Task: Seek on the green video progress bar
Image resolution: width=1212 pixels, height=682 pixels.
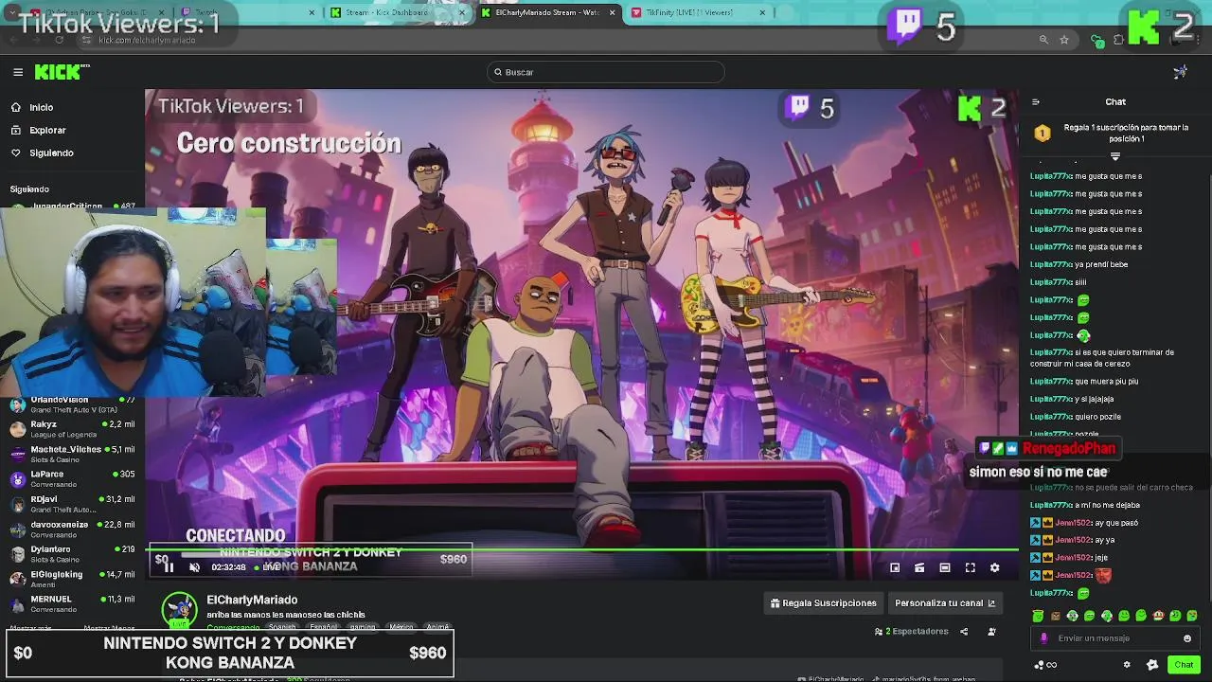Action: (582, 549)
